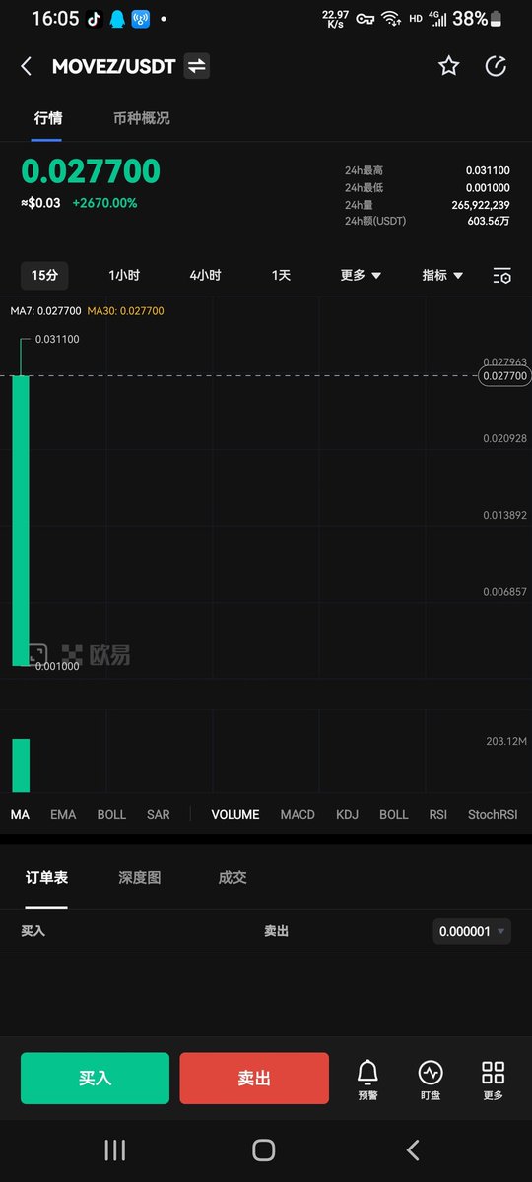532x1182 pixels.
Task: Tap the Android home button
Action: (x=263, y=1149)
